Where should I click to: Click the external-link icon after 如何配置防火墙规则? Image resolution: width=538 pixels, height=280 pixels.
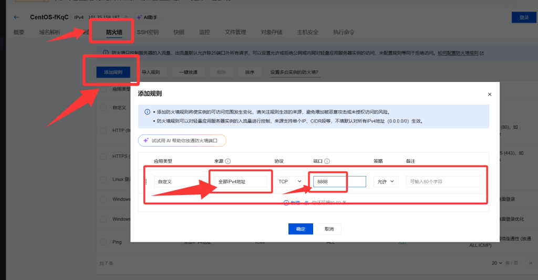[482, 53]
